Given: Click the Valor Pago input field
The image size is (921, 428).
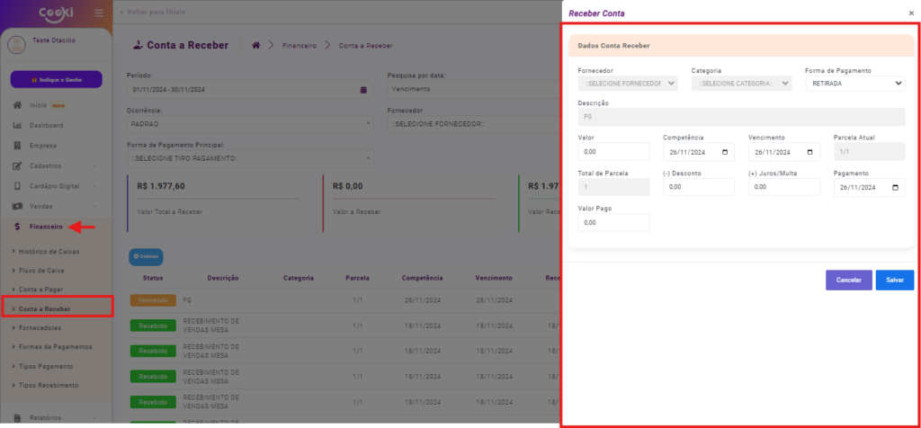Looking at the screenshot, I should [613, 222].
